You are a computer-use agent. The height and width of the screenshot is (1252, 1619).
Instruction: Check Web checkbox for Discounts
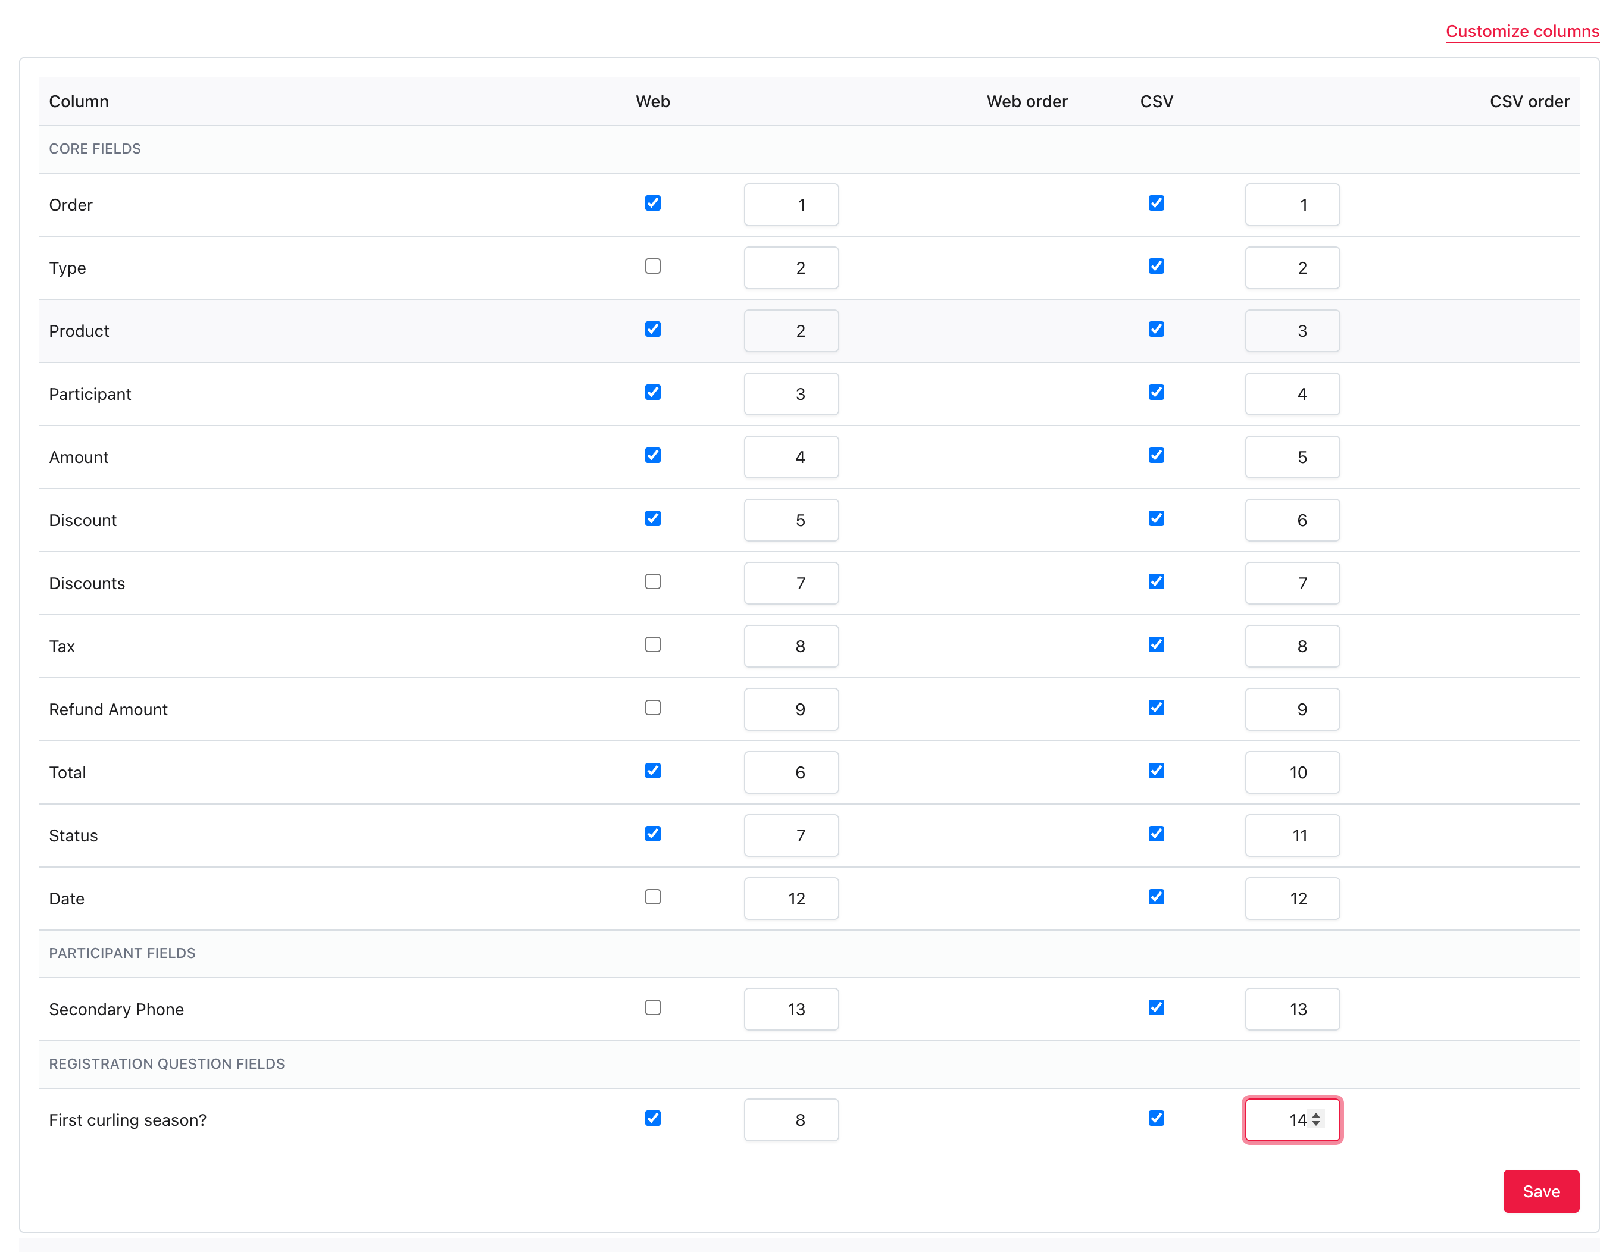(652, 581)
